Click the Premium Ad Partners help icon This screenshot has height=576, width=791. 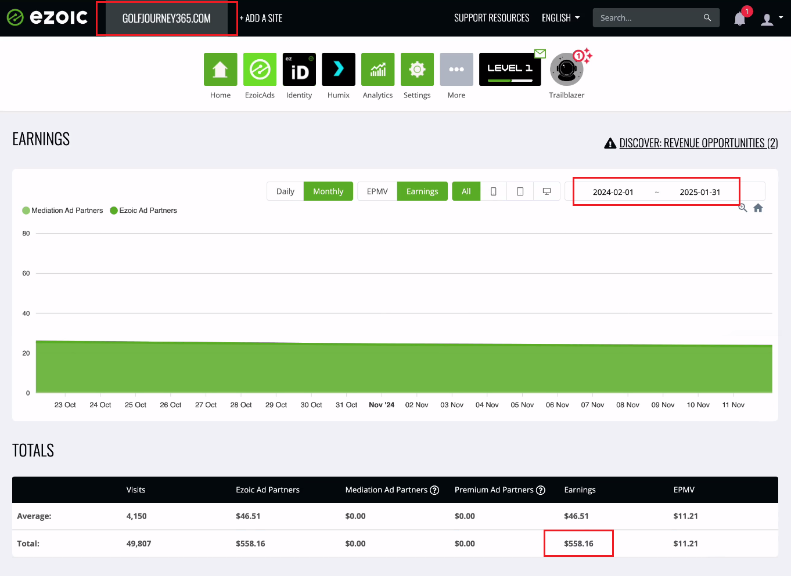point(541,490)
